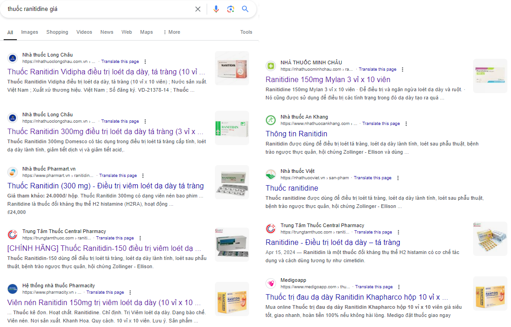Open options menu for An Khang result
The height and width of the screenshot is (327, 511).
[x=406, y=124]
